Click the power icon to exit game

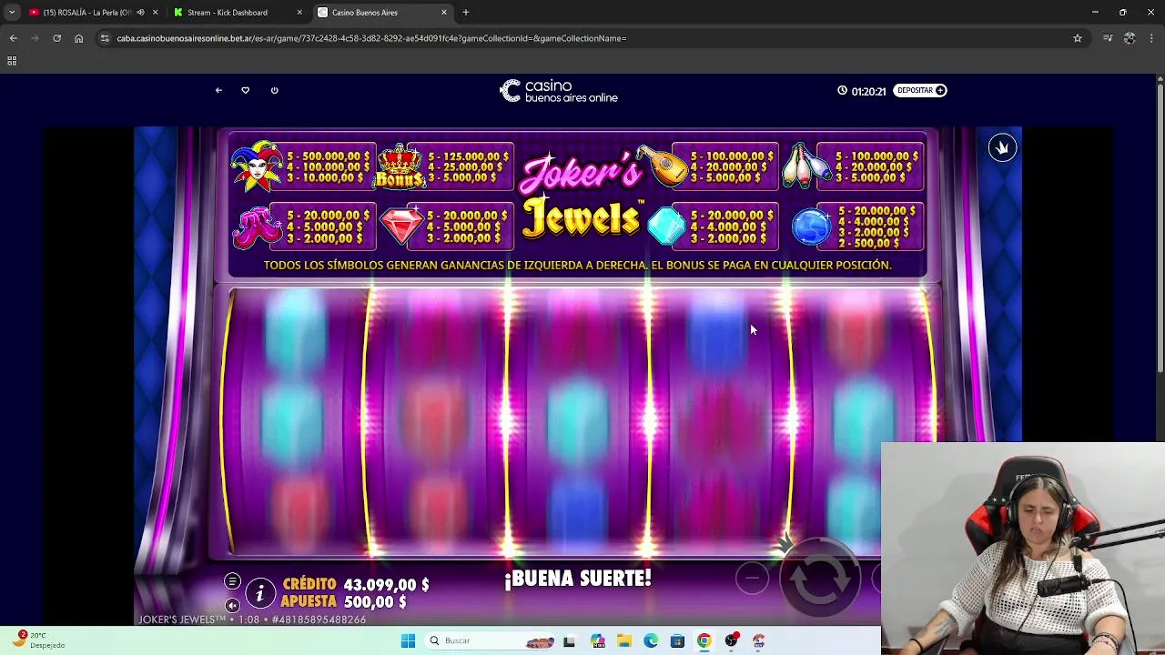274,90
